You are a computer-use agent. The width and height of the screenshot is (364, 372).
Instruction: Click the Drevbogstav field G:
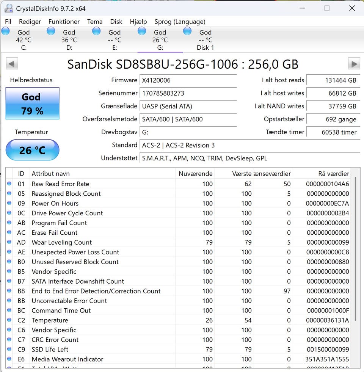pyautogui.click(x=188, y=132)
